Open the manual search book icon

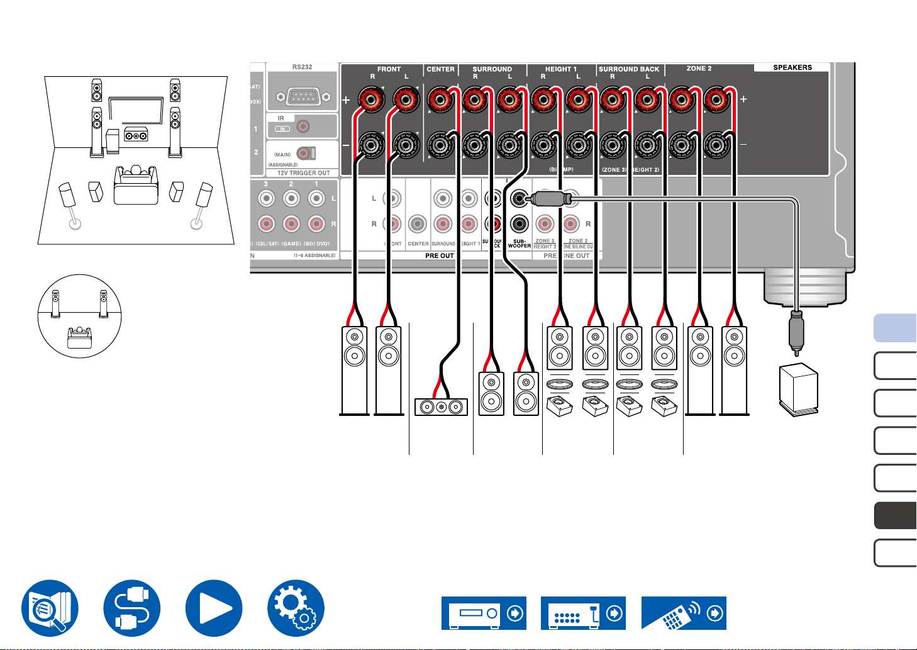pos(50,608)
